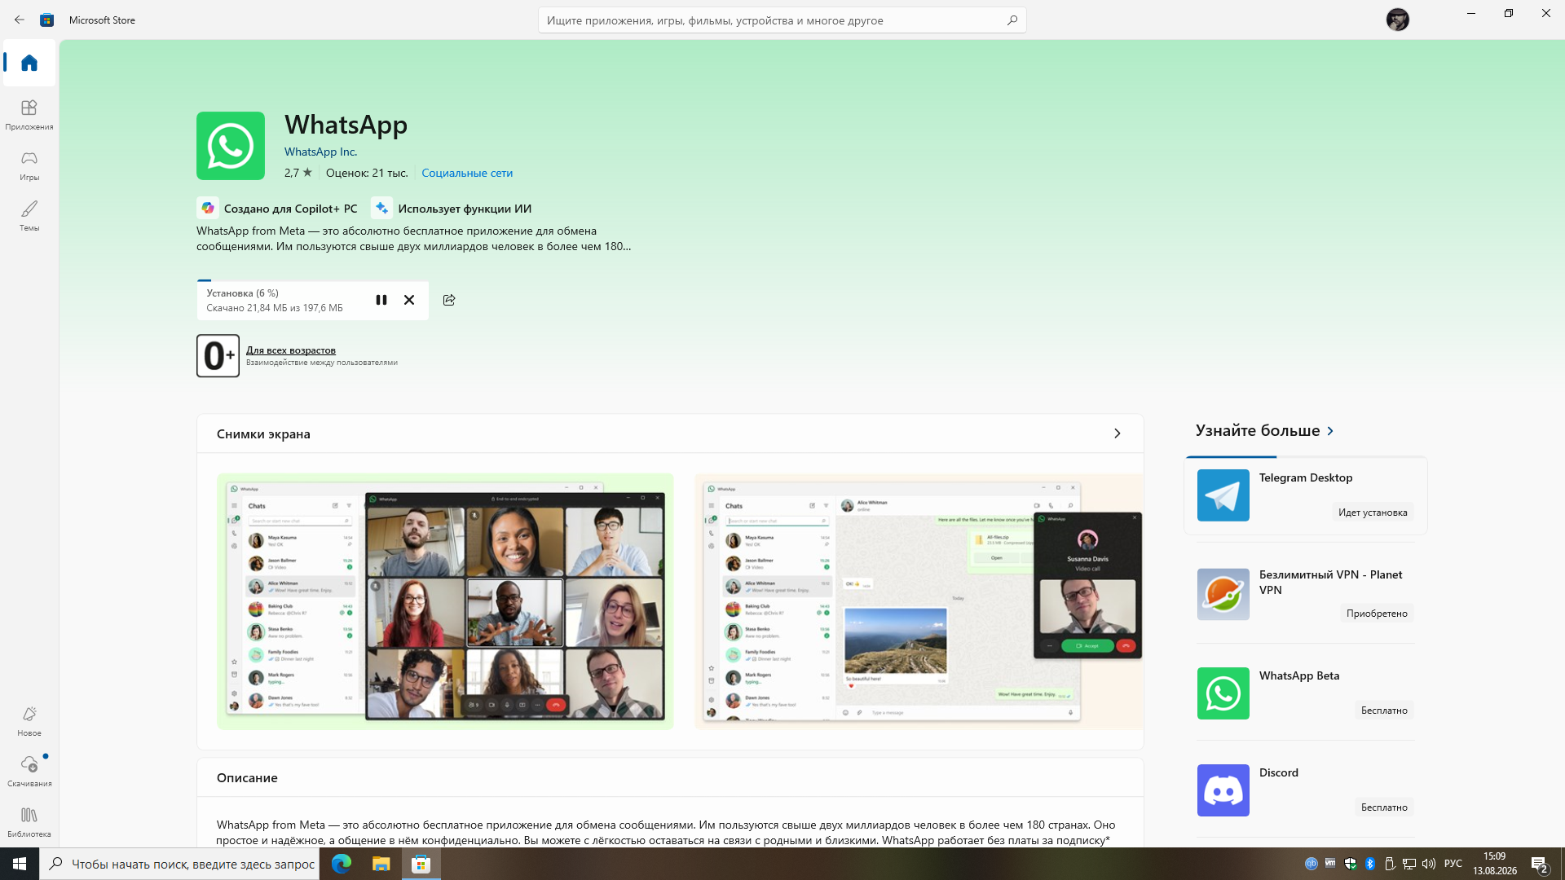
Task: Switch to the Игры section
Action: 29,165
